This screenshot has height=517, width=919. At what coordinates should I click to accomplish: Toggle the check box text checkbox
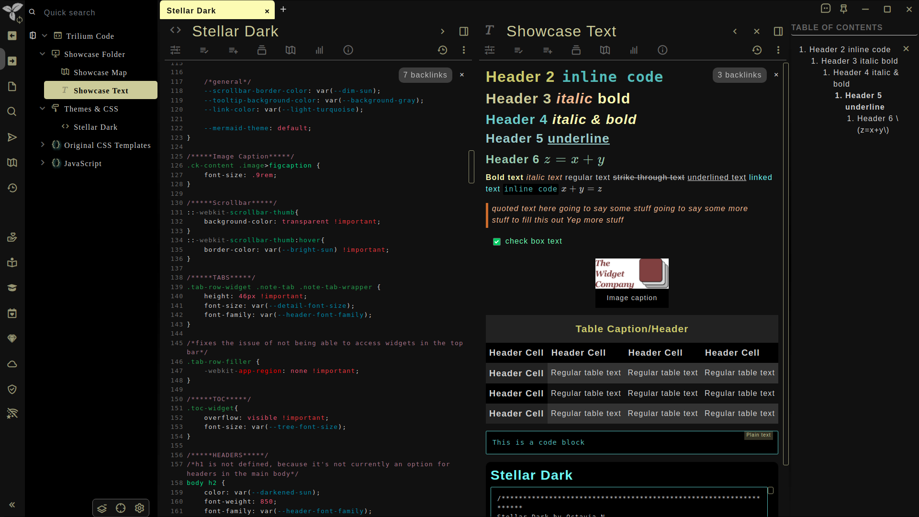pos(497,242)
